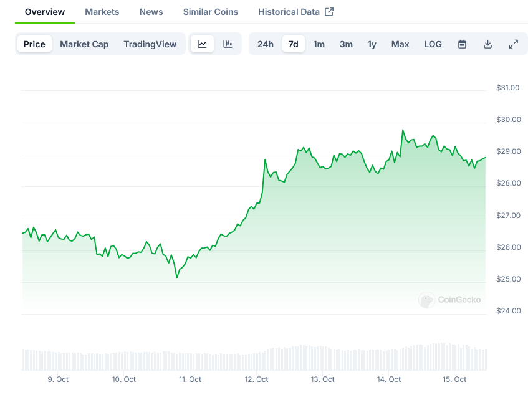Switch chart to Market Cap
Image resolution: width=528 pixels, height=395 pixels.
tap(84, 44)
